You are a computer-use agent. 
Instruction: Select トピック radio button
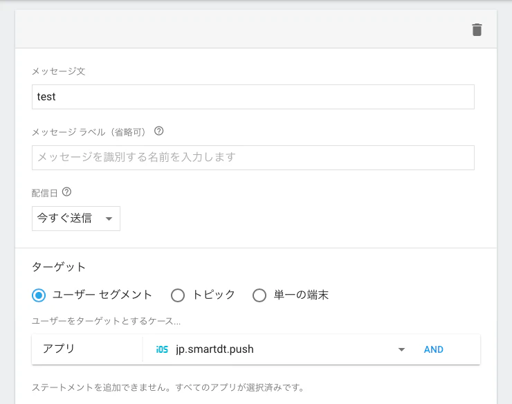coord(178,295)
